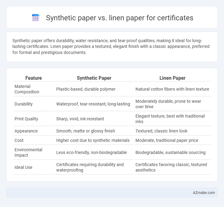Select the cell 'Certificates favoring classic, textured aesthetics'
The height and width of the screenshot is (207, 224).
pos(171,167)
